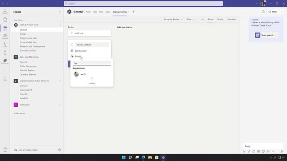The image size is (287, 161).
Task: Open the Design channel
Action: point(23,34)
